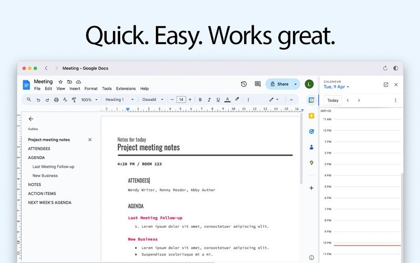Open the Extensions menu

[126, 88]
